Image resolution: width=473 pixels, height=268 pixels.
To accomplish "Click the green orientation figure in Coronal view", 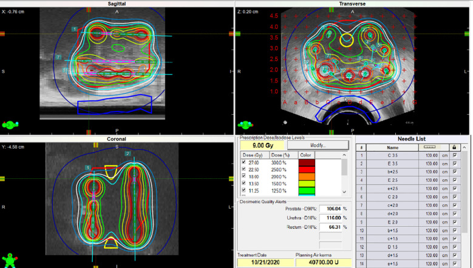I will pos(10,260).
